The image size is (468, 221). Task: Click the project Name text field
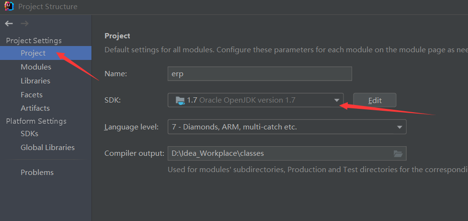pyautogui.click(x=259, y=74)
